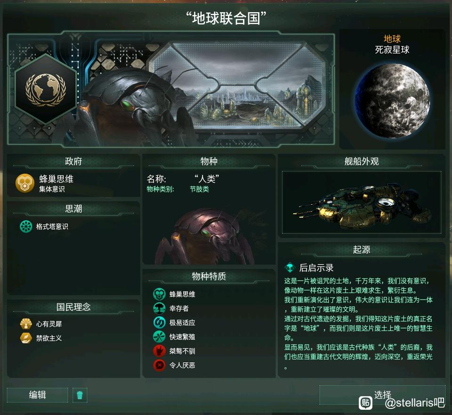Click the Gestalt Consciousness ethic icon
The image size is (452, 415).
[26, 226]
